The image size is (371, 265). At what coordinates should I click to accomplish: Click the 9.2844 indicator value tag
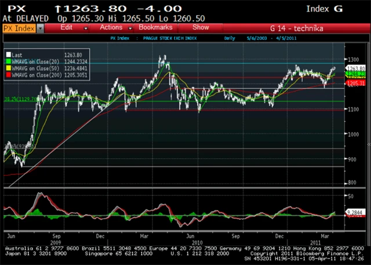(x=355, y=213)
